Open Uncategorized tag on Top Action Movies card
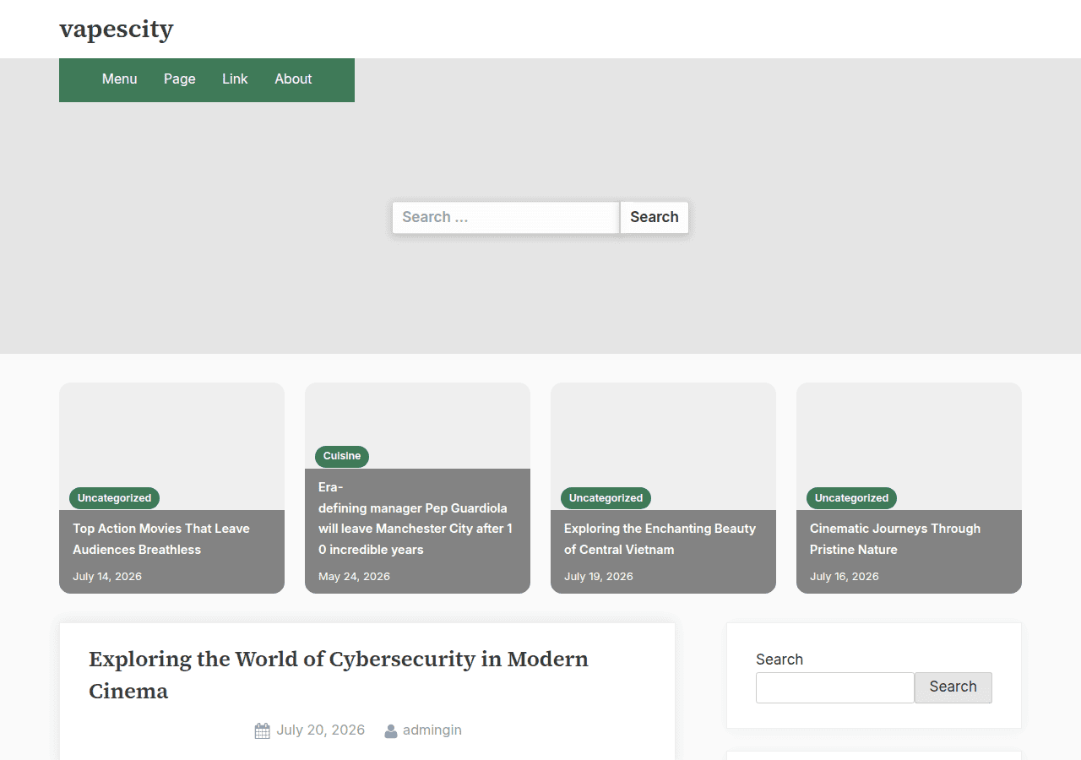This screenshot has height=760, width=1081. 115,498
